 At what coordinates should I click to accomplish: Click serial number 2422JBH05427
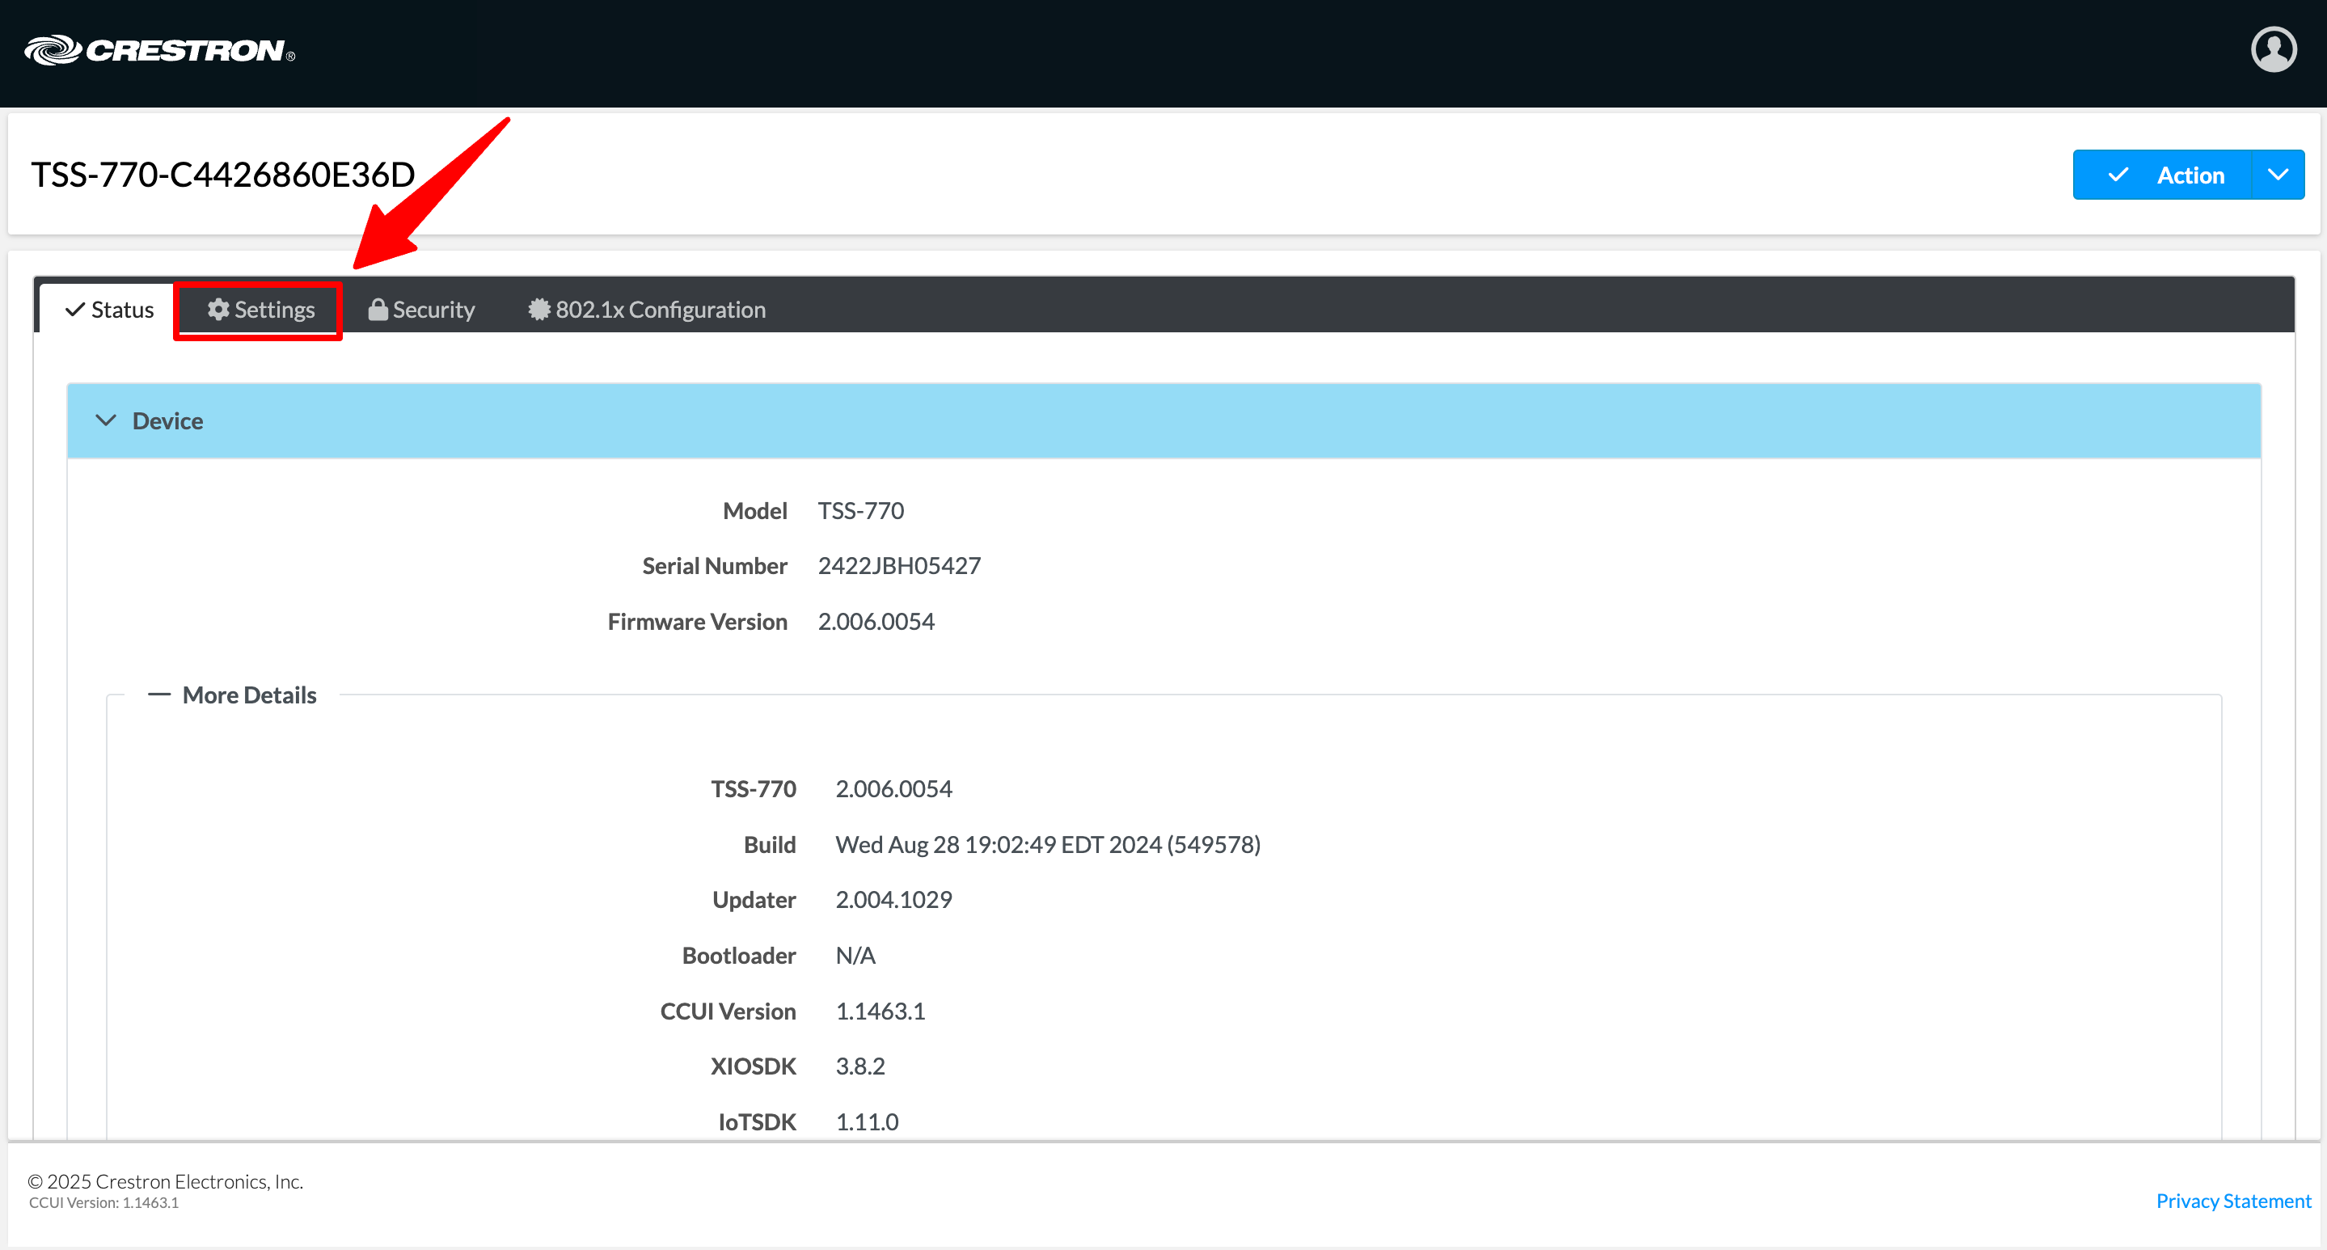[x=899, y=566]
